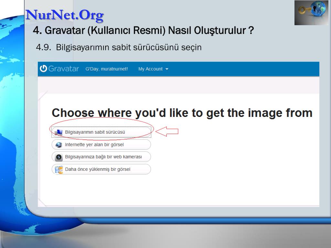Click the webcam camera icon
This screenshot has height=248, width=331.
click(59, 157)
